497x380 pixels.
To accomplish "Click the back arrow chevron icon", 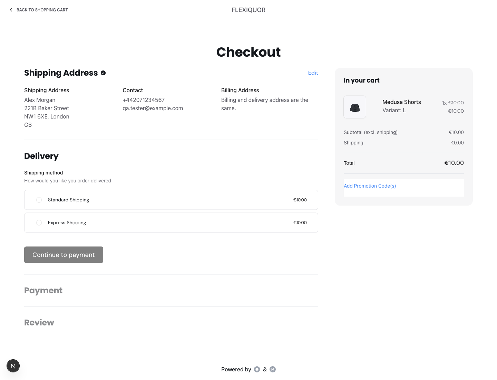I will click(11, 10).
